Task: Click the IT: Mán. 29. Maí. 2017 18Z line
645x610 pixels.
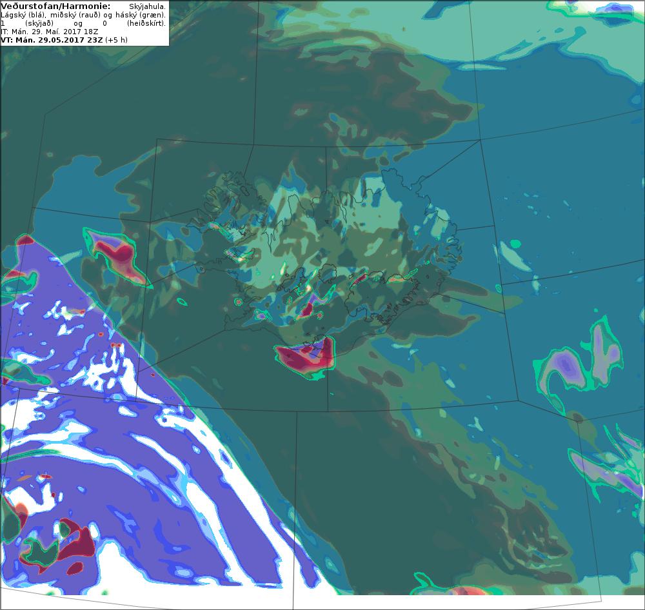Action: [50, 32]
